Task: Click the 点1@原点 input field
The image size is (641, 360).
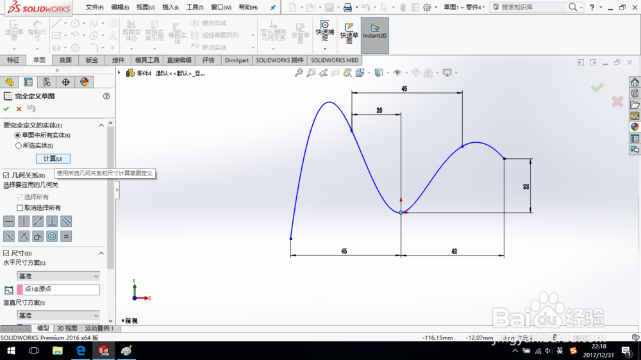Action: tap(61, 289)
